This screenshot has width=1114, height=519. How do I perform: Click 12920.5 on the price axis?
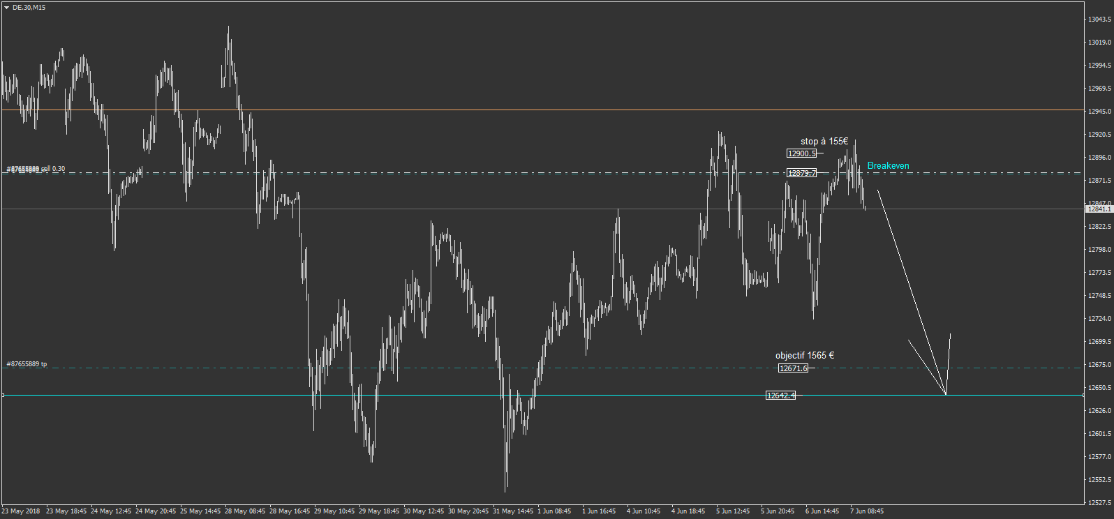(1099, 135)
